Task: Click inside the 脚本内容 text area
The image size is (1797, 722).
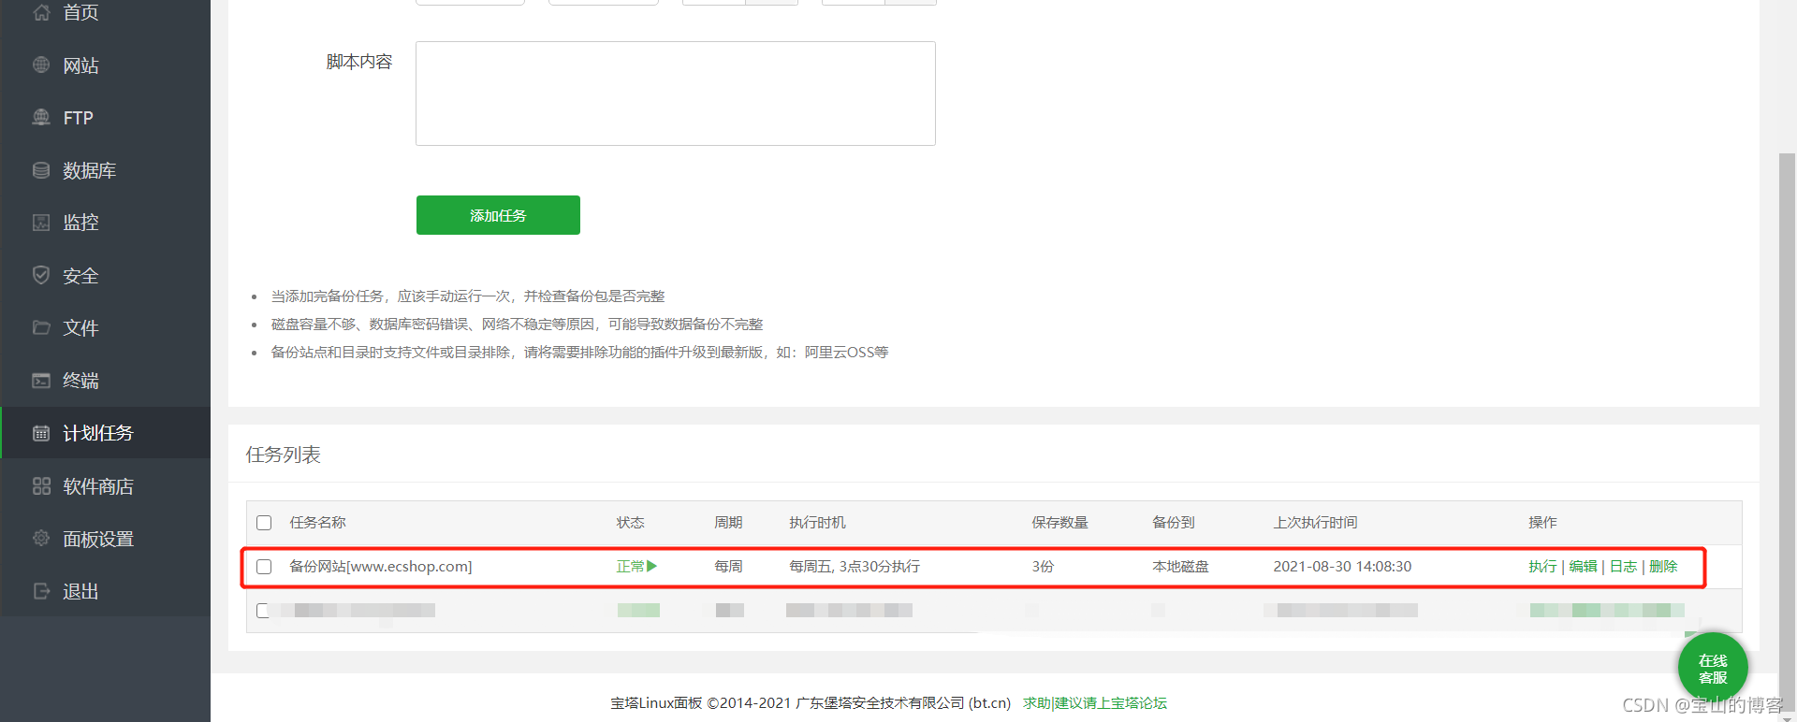Action: (675, 94)
